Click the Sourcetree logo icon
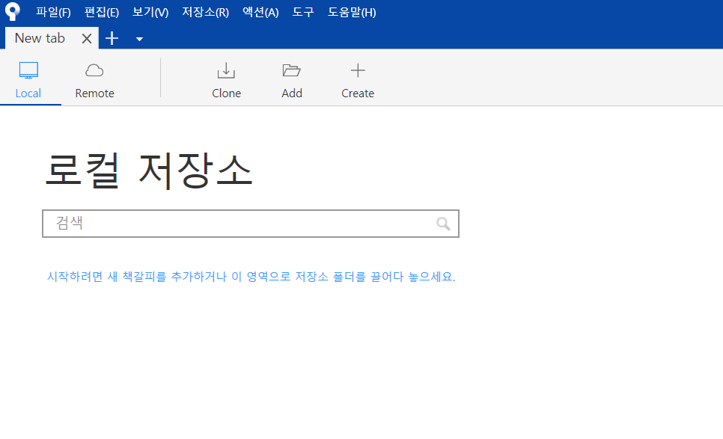This screenshot has height=439, width=723. (13, 11)
